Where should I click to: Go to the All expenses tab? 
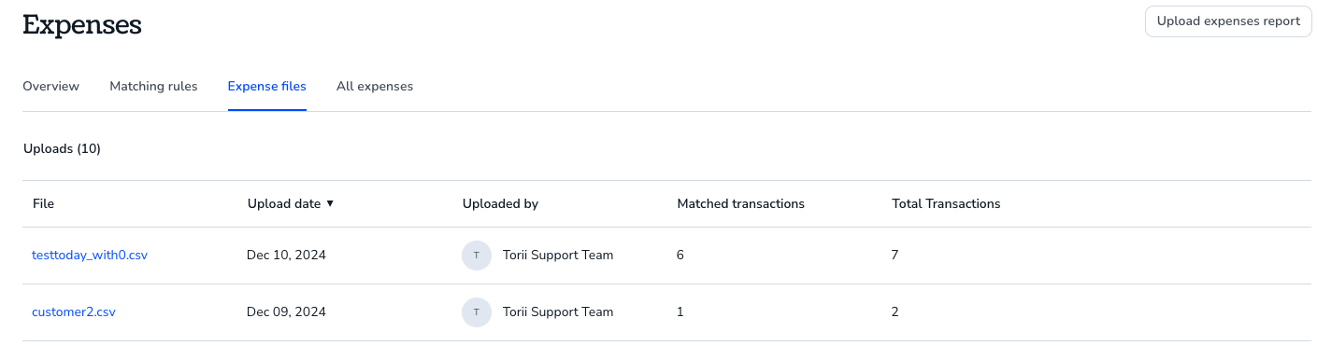375,86
